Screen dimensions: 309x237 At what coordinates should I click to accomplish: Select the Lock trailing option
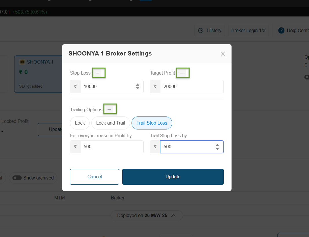[x=80, y=123]
